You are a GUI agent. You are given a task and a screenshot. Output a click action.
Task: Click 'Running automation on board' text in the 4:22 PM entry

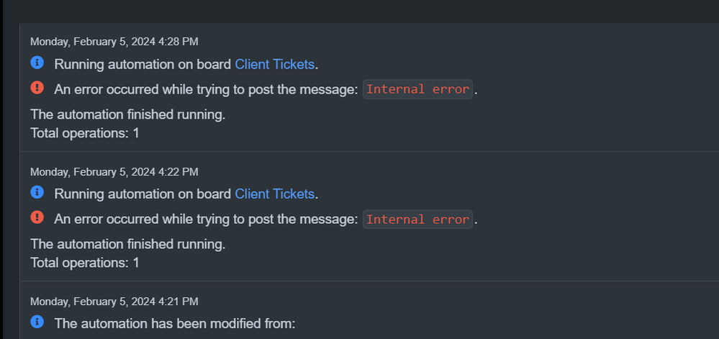click(x=143, y=194)
